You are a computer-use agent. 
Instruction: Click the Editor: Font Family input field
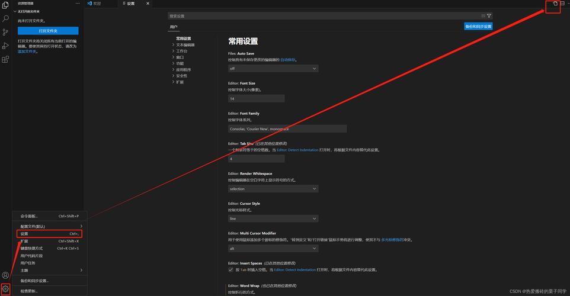click(x=287, y=129)
